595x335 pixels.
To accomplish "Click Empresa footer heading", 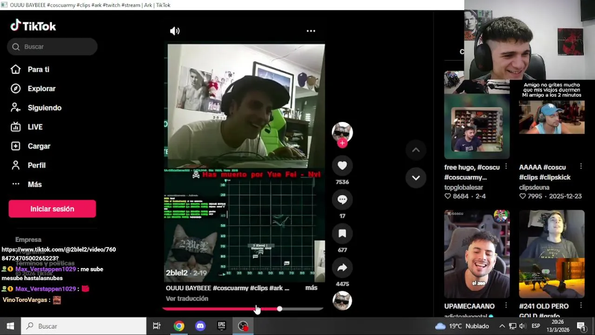I will (x=28, y=240).
